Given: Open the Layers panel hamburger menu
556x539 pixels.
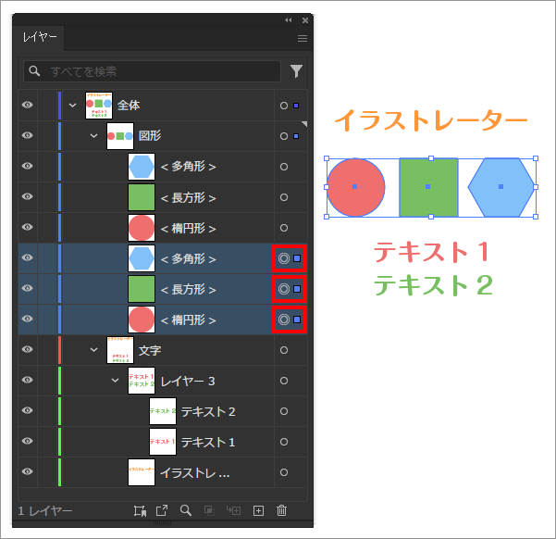Looking at the screenshot, I should coord(303,38).
